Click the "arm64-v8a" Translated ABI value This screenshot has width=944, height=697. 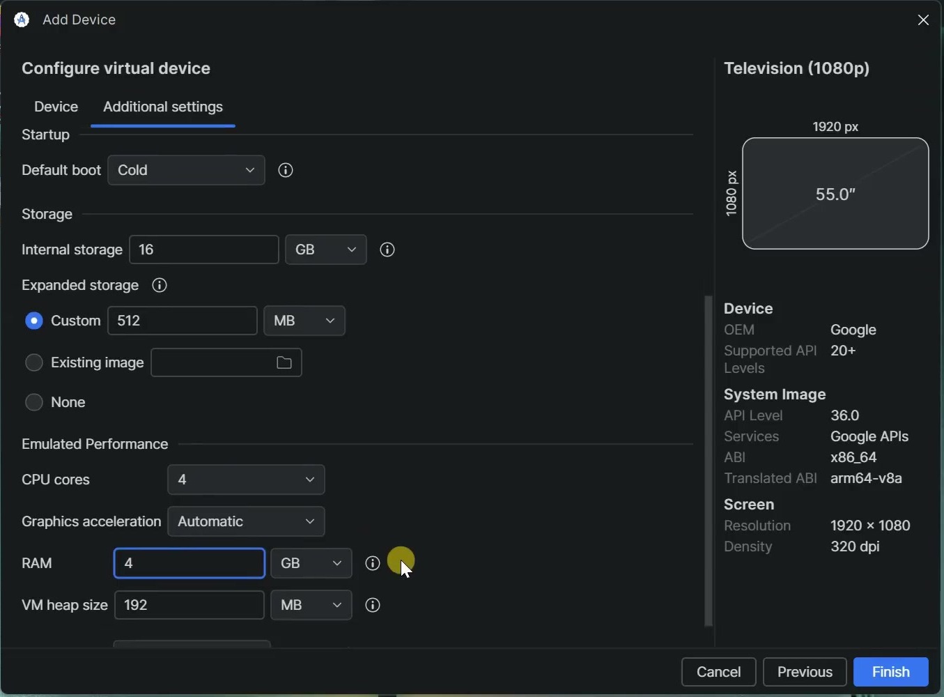pyautogui.click(x=867, y=480)
